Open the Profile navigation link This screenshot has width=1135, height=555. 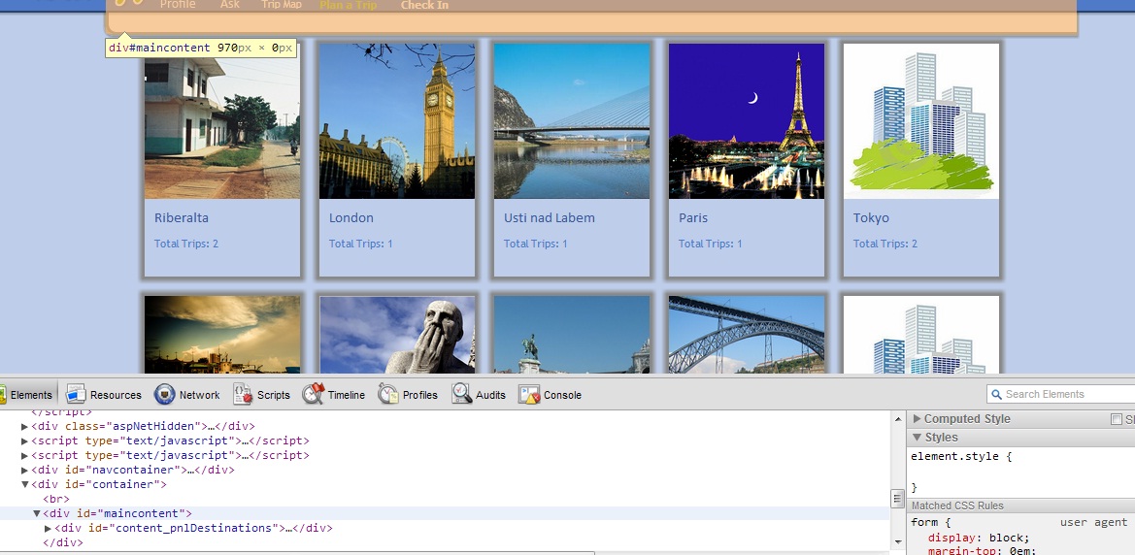pyautogui.click(x=178, y=4)
